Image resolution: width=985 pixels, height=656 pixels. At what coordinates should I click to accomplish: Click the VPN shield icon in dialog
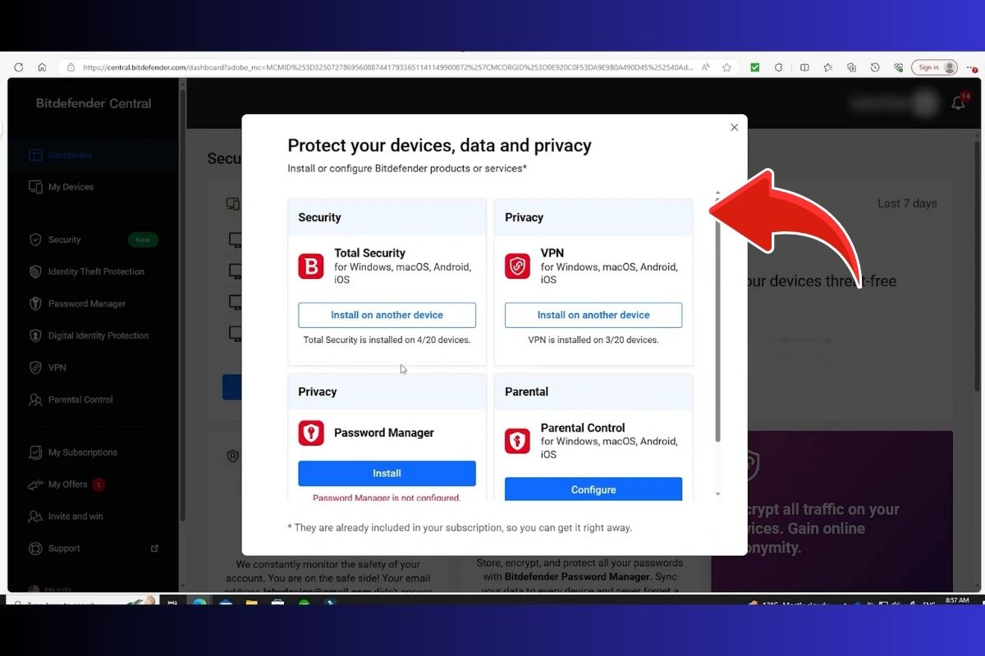pyautogui.click(x=517, y=266)
